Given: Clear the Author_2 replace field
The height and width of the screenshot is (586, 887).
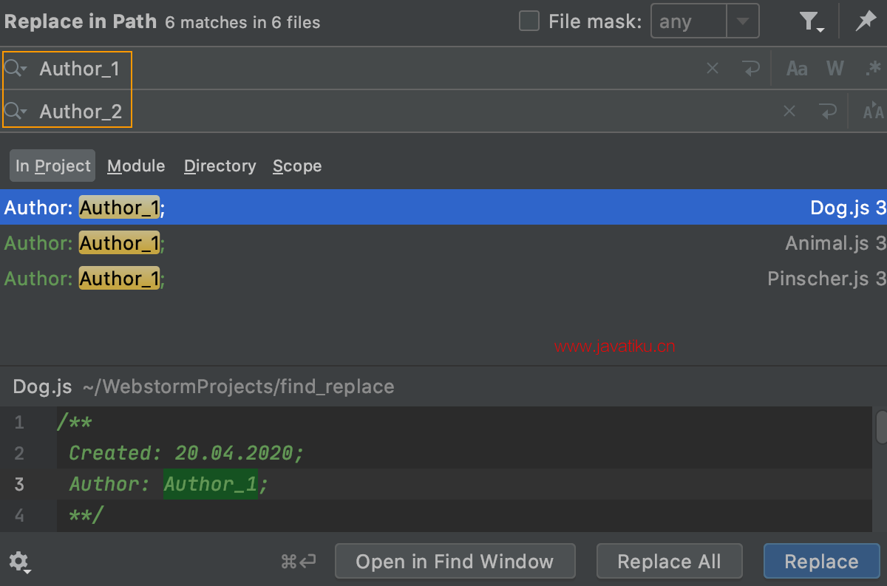Looking at the screenshot, I should 789,112.
